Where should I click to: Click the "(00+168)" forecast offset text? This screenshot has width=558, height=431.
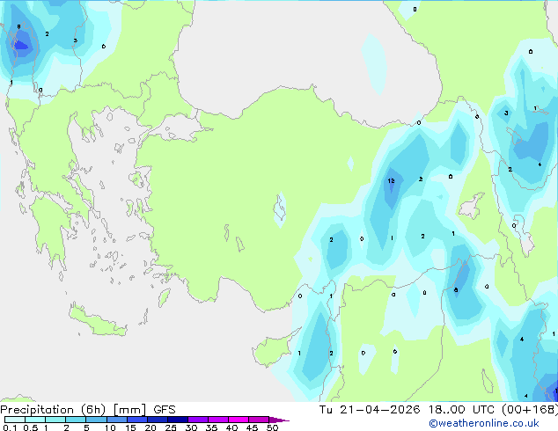530,410
